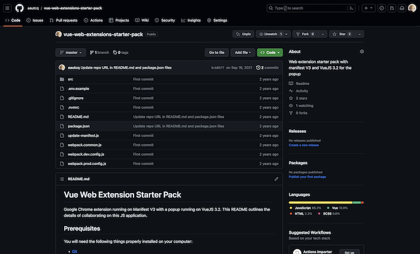Open the webpack.common.js file
Screen dimensions: 420x254
(x=85, y=145)
